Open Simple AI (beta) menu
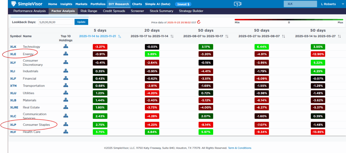 (x=157, y=4)
